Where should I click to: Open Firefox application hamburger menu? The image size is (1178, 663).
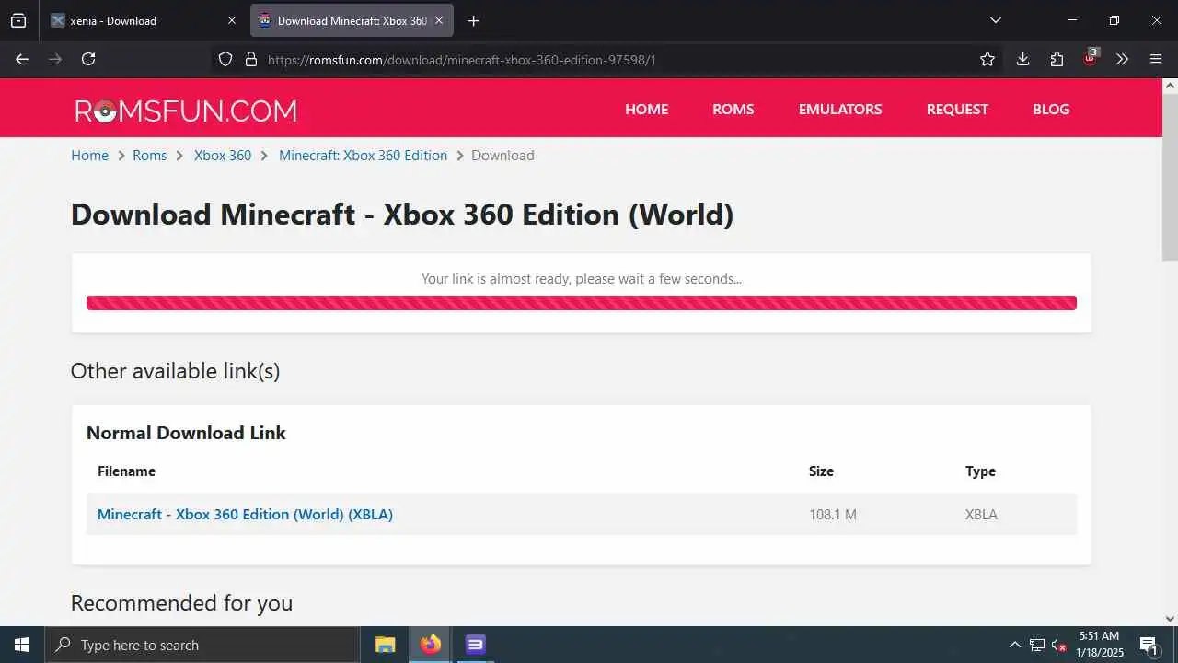1156,59
